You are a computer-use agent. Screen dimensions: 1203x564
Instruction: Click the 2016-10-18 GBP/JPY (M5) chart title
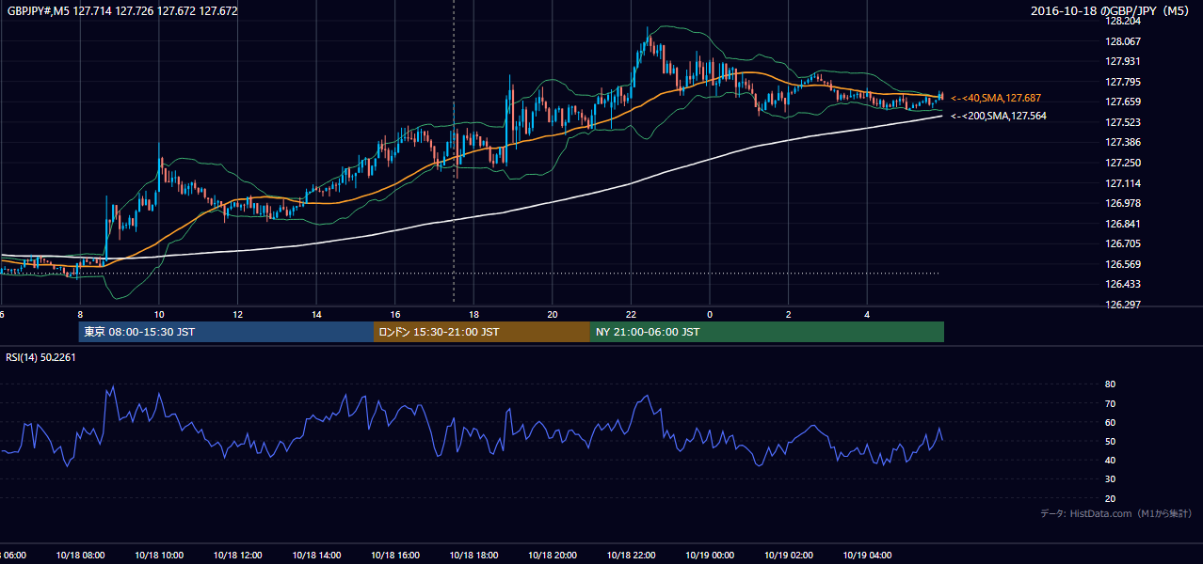[1111, 11]
